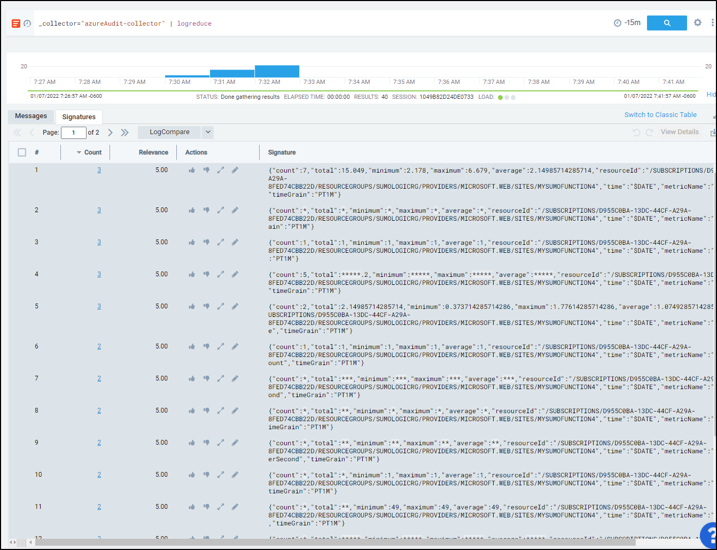Viewport: 717px width, 550px height.
Task: Click the 7:31 AM histogram bar
Action: 232,74
